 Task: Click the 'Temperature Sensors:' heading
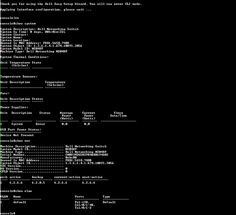pyautogui.click(x=19, y=76)
